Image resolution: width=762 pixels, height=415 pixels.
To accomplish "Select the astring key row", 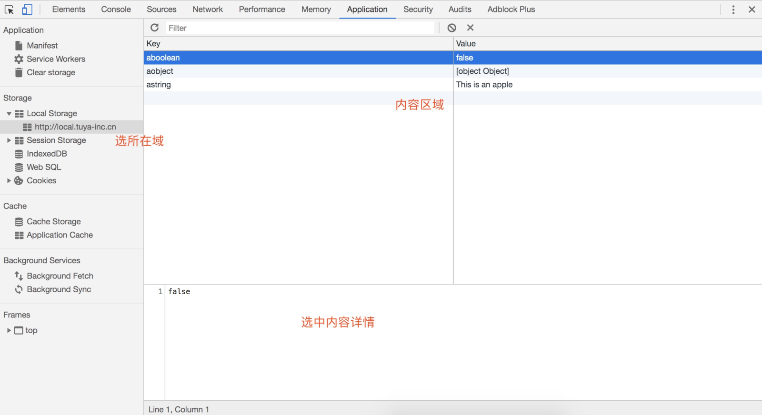I will (x=298, y=85).
